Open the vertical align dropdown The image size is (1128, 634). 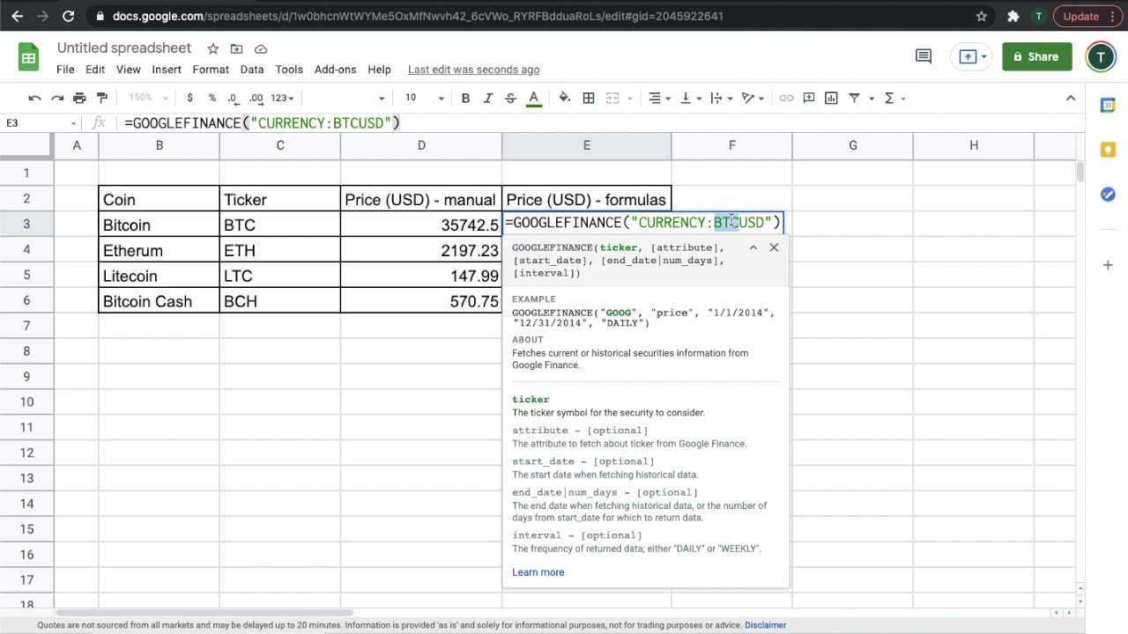[x=690, y=98]
